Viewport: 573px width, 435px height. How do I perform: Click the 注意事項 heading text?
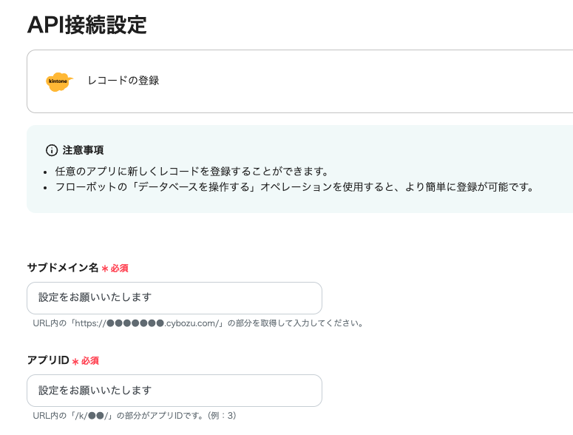click(83, 150)
